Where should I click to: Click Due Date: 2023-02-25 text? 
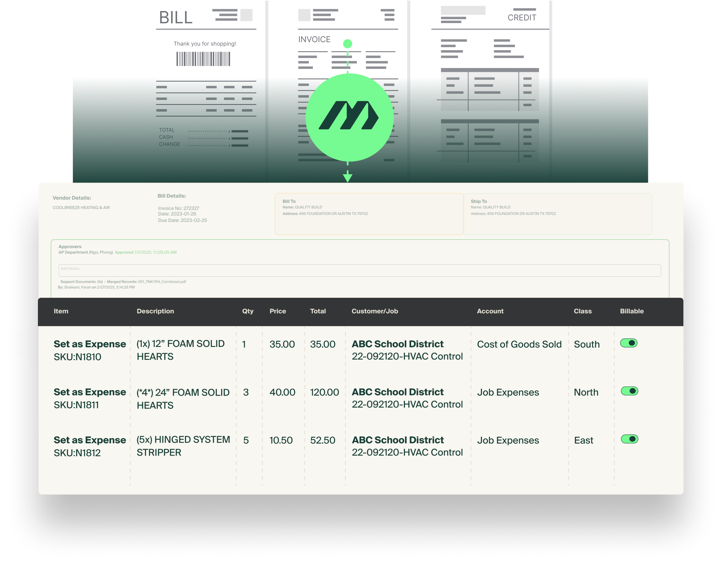pos(182,220)
